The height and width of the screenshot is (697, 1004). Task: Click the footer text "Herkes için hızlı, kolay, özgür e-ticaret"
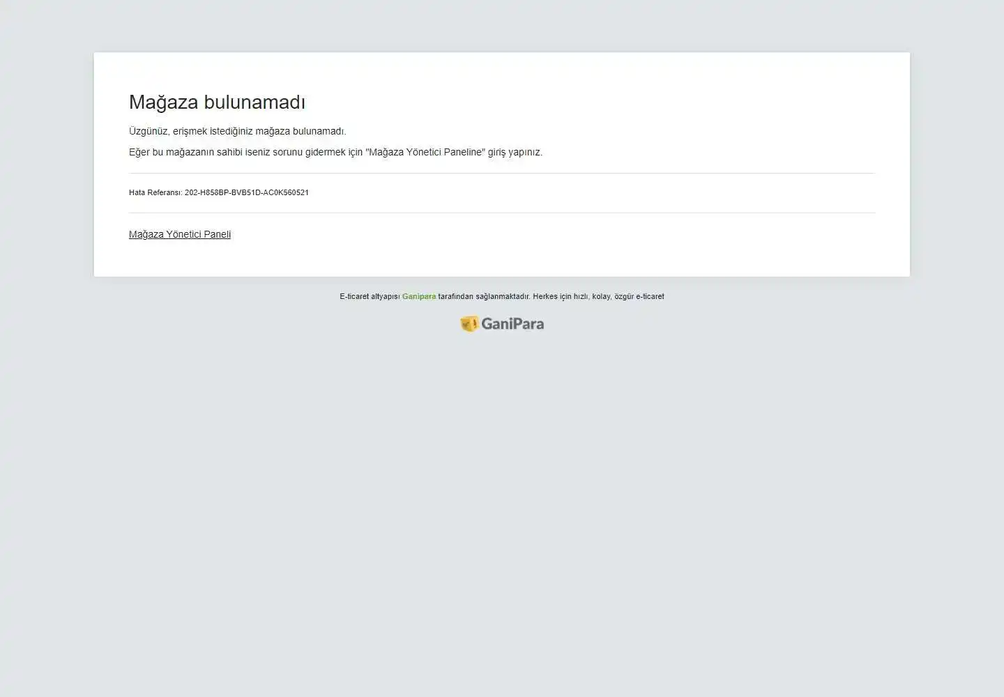pyautogui.click(x=598, y=296)
